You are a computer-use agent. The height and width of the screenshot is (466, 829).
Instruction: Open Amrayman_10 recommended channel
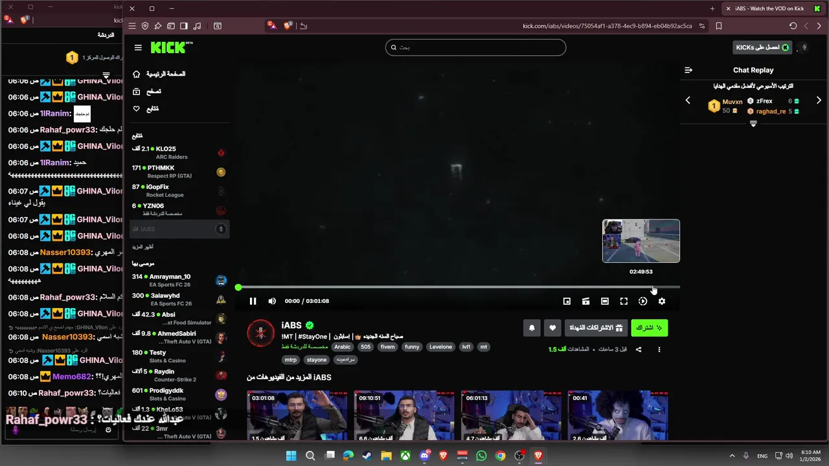pyautogui.click(x=179, y=280)
